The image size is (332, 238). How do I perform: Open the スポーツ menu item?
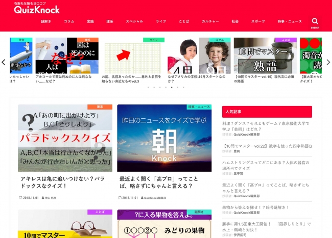click(258, 21)
